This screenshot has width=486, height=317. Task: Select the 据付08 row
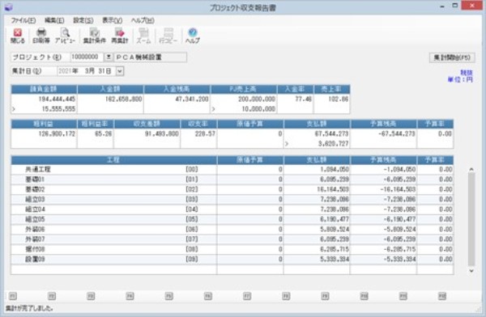(x=232, y=249)
